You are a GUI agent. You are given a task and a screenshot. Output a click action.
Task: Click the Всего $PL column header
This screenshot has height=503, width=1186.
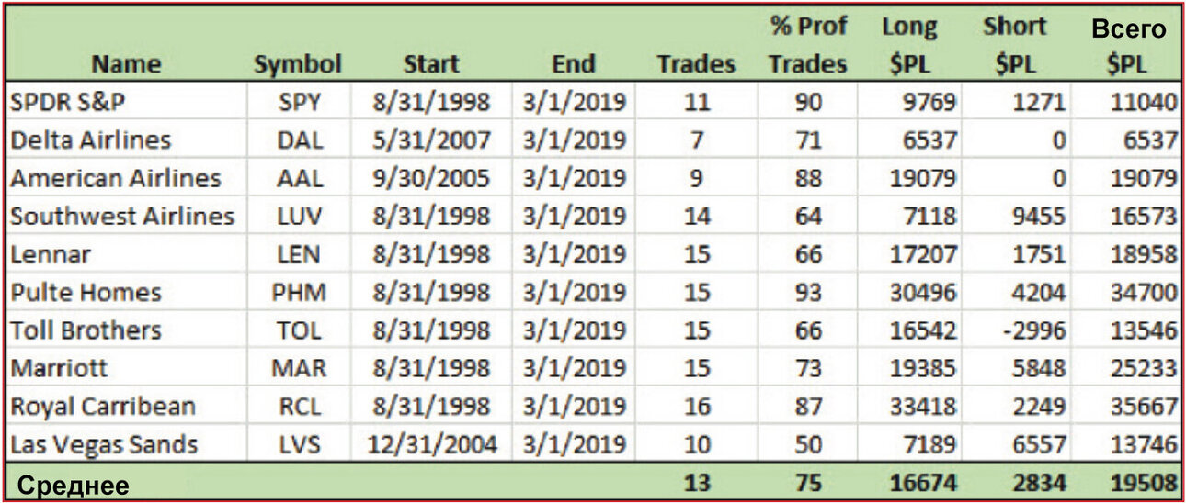point(1129,47)
